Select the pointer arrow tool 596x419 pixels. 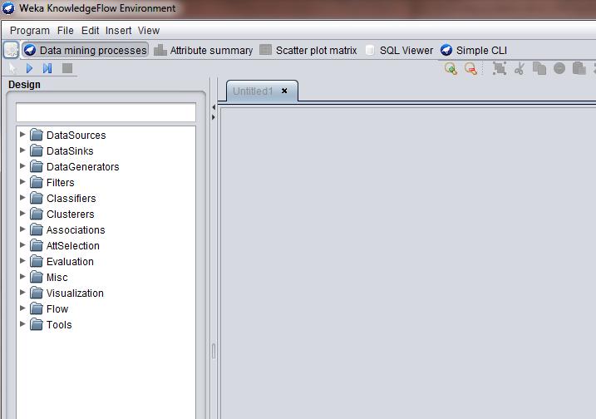12,68
